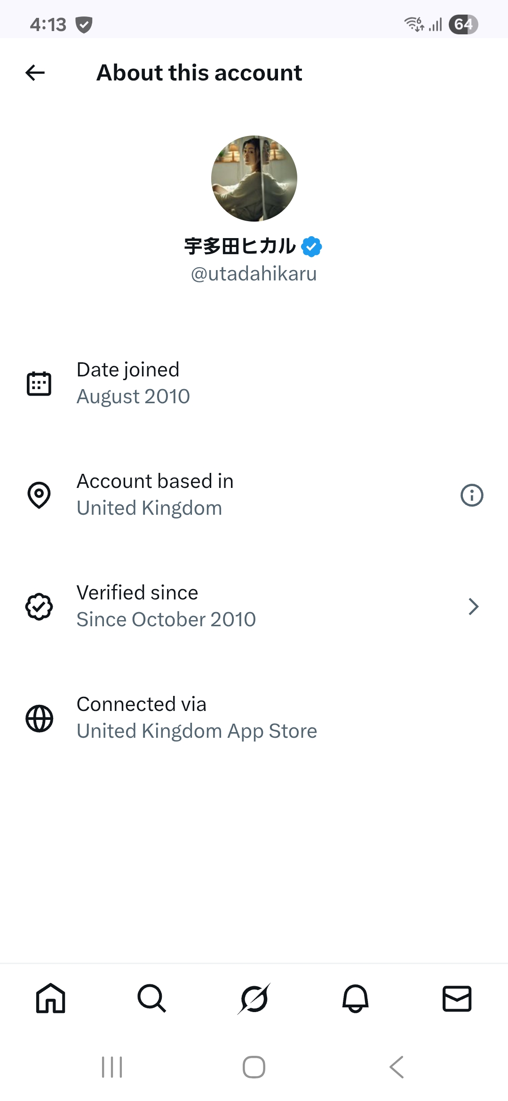Tap Android recent apps button
Image resolution: width=508 pixels, height=1101 pixels.
[x=112, y=1067]
